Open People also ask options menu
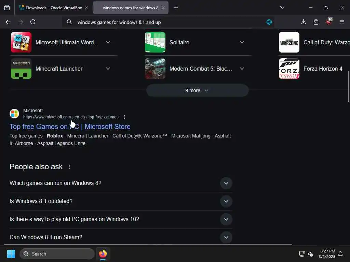 (x=70, y=167)
